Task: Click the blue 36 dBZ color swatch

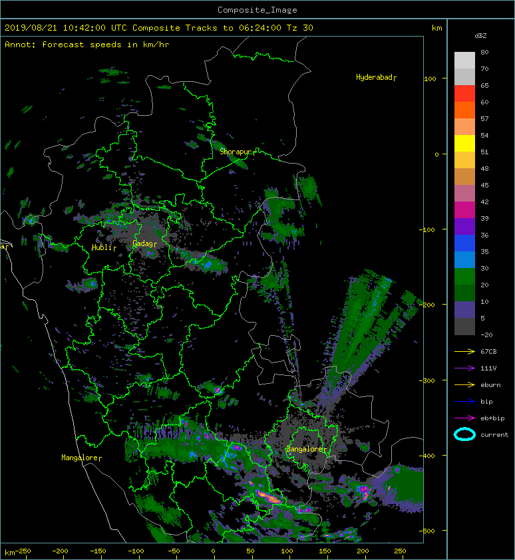Action: (x=464, y=243)
